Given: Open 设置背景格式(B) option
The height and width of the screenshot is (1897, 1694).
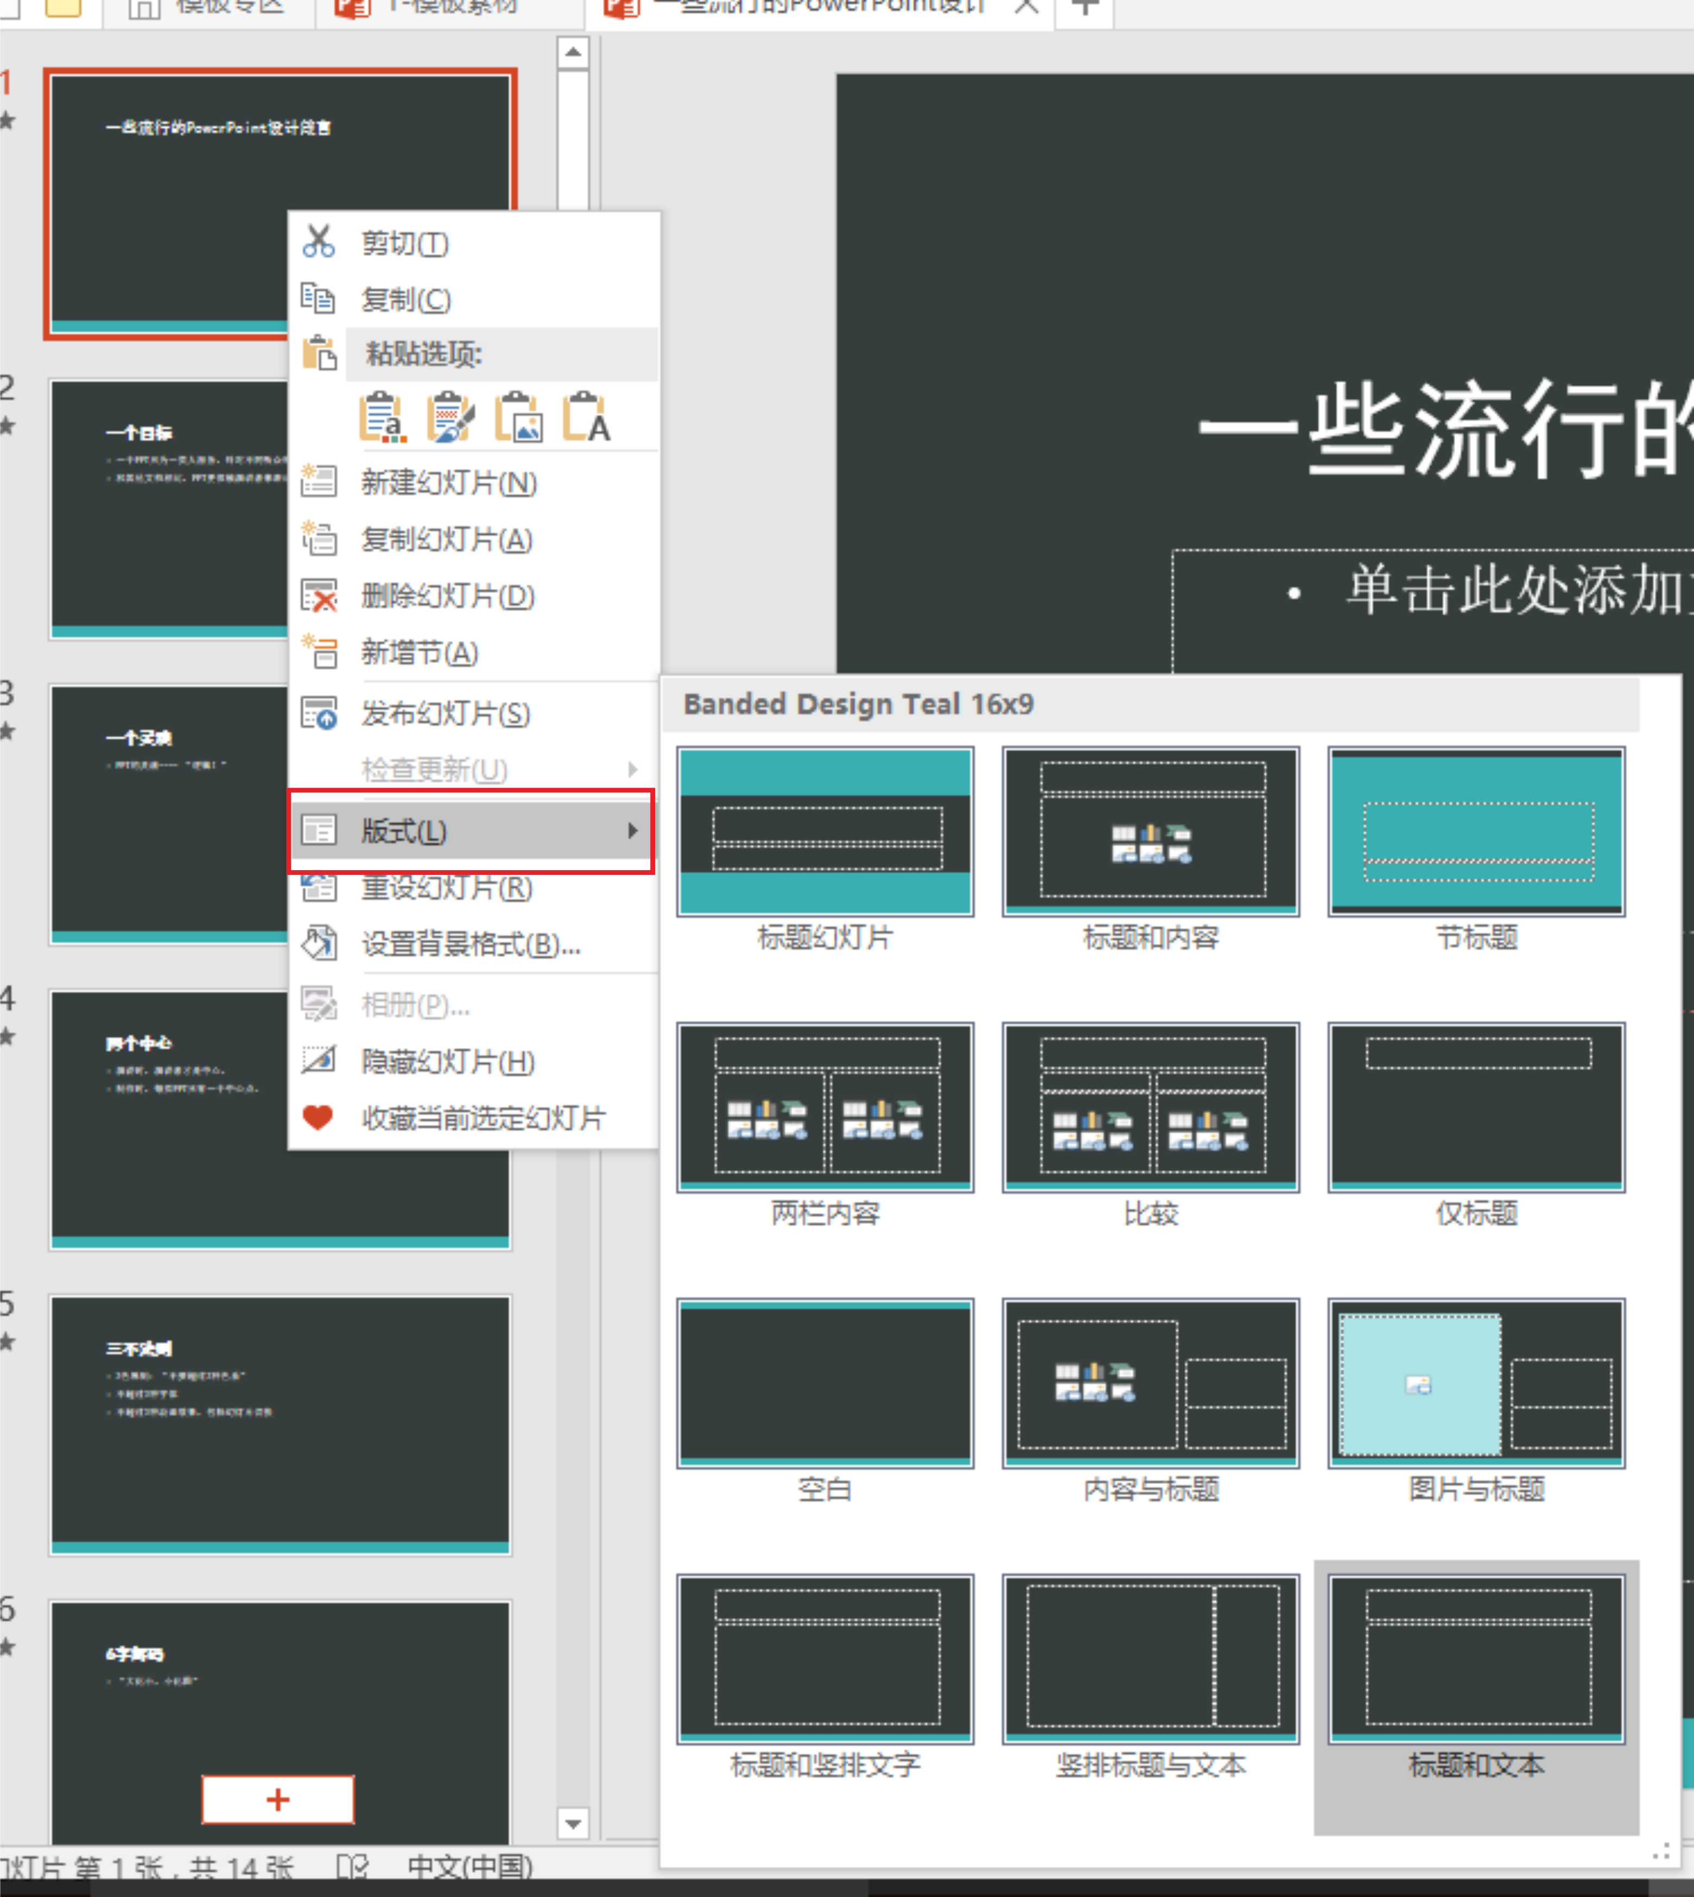Looking at the screenshot, I should point(470,945).
